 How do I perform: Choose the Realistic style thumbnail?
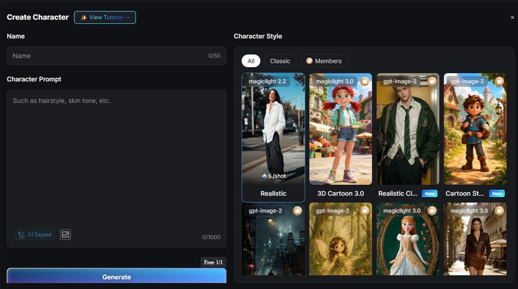(x=273, y=129)
